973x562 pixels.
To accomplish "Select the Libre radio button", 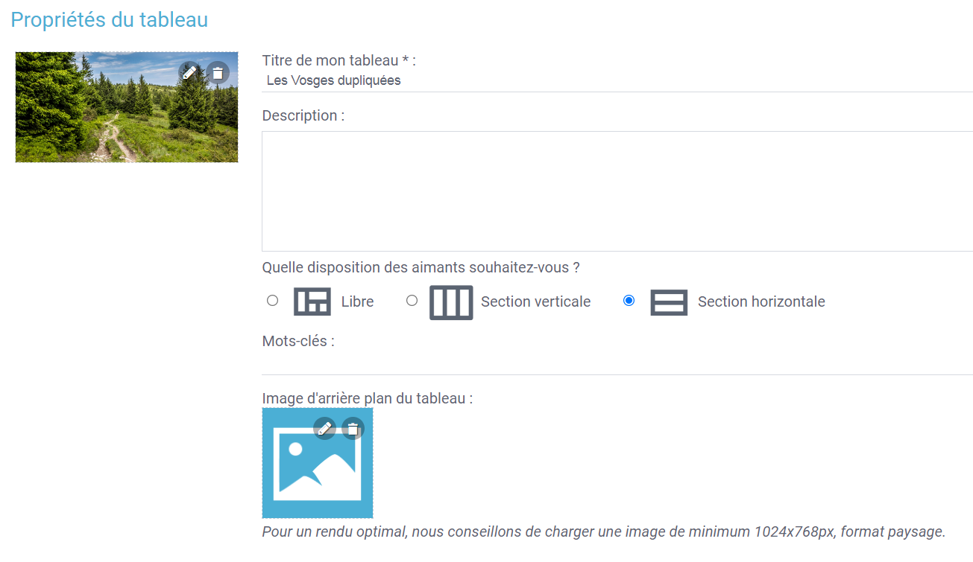I will [272, 301].
